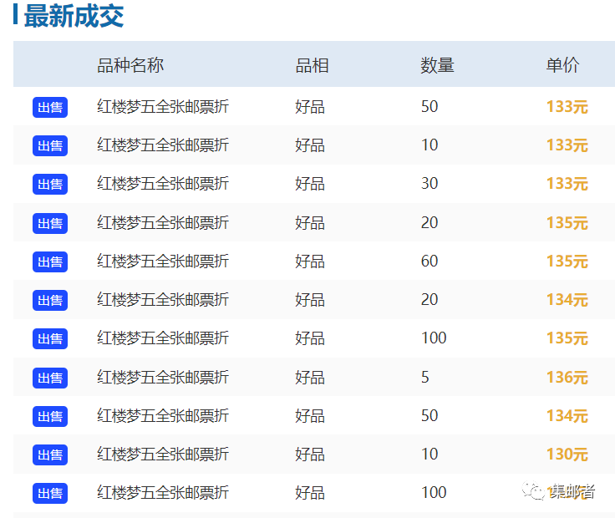Screen dimensions: 615x518
Task: Click 出售 button for quantity 30 row
Action: pos(50,185)
